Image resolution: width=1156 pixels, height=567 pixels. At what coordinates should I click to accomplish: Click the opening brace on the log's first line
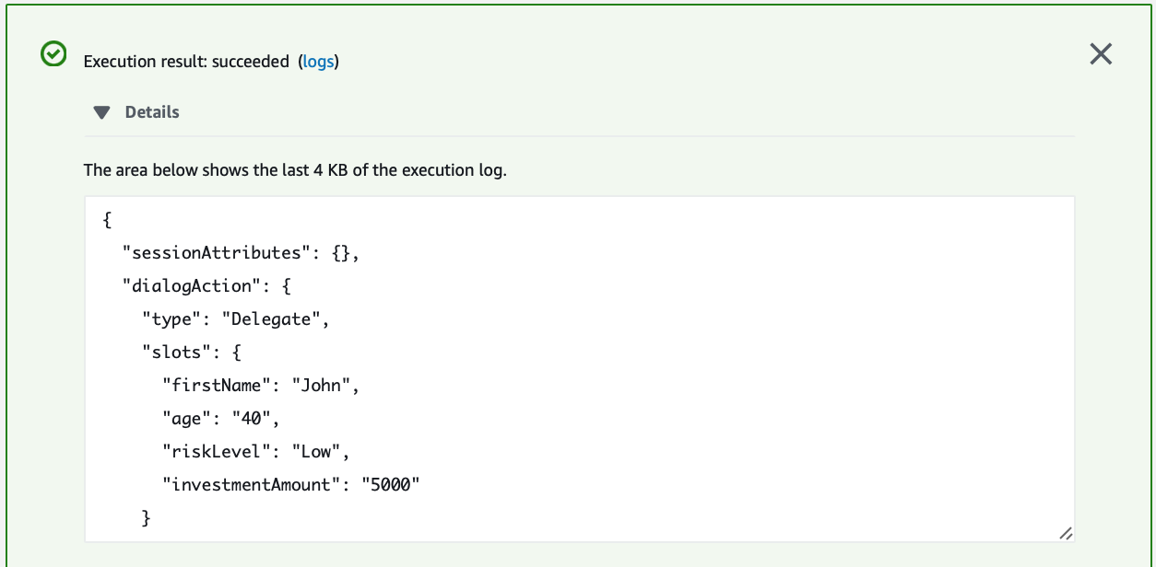point(107,220)
